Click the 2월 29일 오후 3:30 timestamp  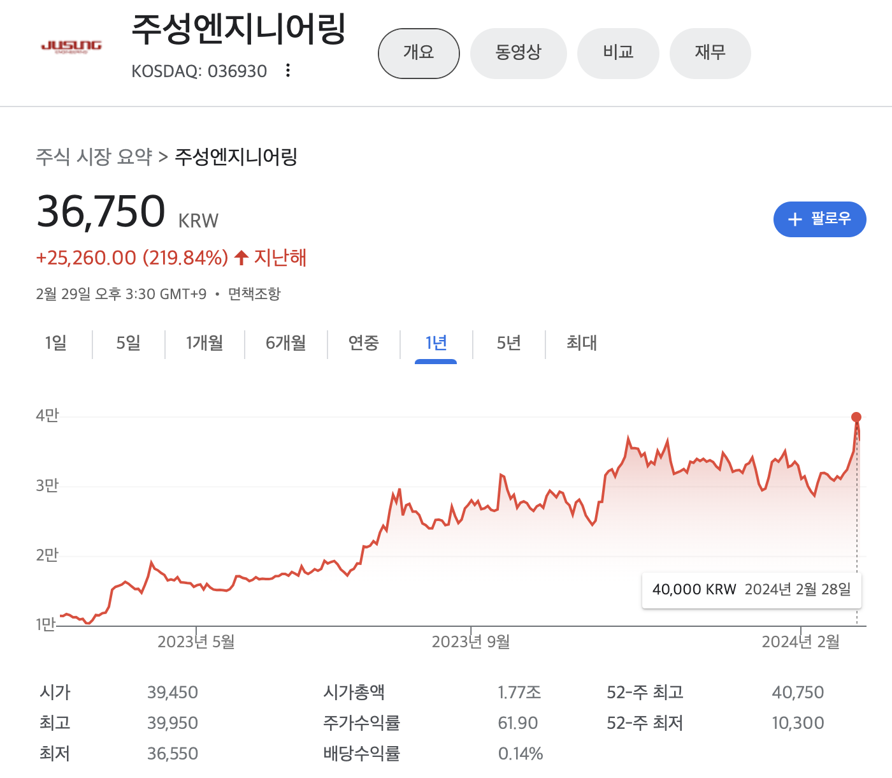tap(121, 294)
